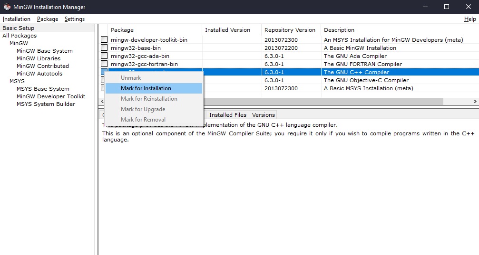Select MSYS System Builder

pos(46,104)
